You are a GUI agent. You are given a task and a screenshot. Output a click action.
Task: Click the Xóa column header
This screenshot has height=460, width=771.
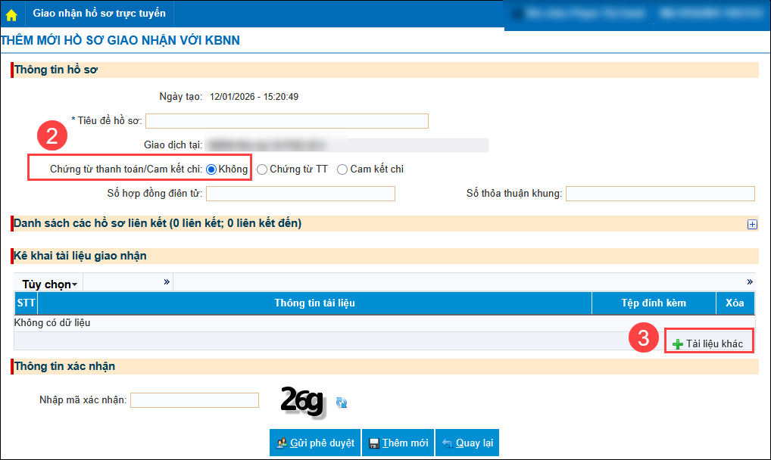(x=735, y=303)
